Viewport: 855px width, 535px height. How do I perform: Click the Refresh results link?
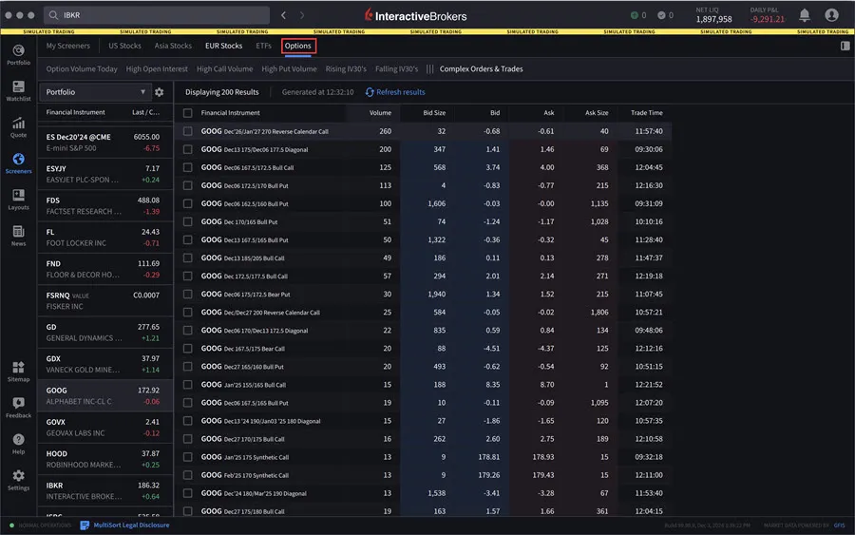pos(401,92)
